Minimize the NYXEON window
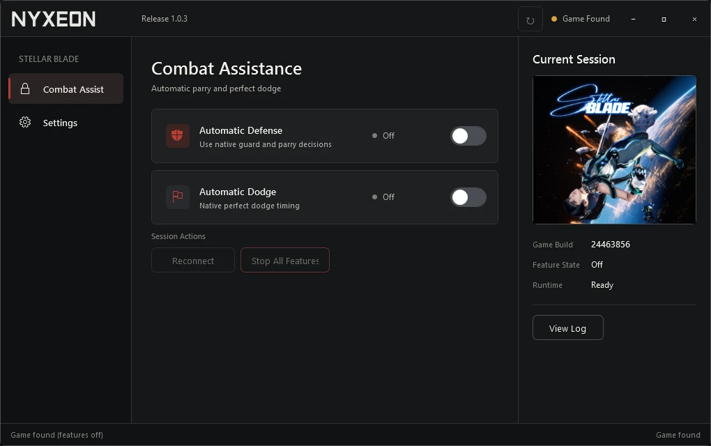 pos(633,19)
